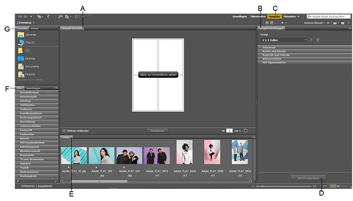The width and height of the screenshot is (353, 201).
Task: Go forward with the right arrow icon
Action: 25,16
